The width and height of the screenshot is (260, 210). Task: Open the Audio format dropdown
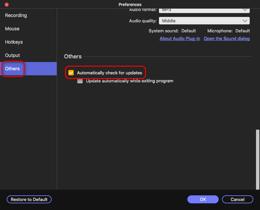click(204, 10)
